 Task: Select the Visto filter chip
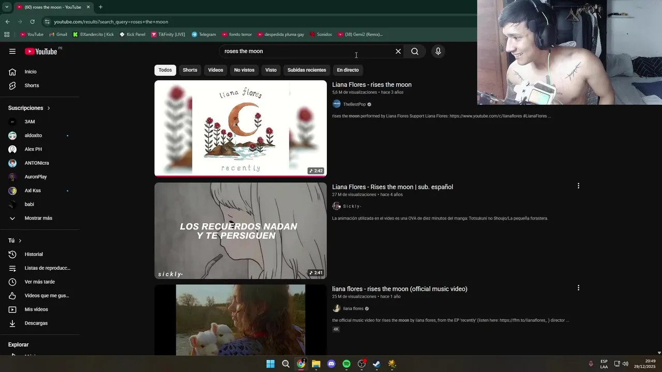coord(271,70)
